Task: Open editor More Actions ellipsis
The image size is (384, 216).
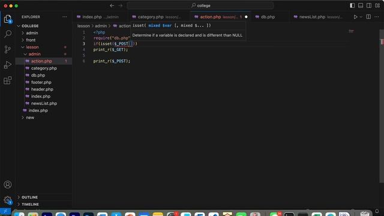Action: pos(377,17)
